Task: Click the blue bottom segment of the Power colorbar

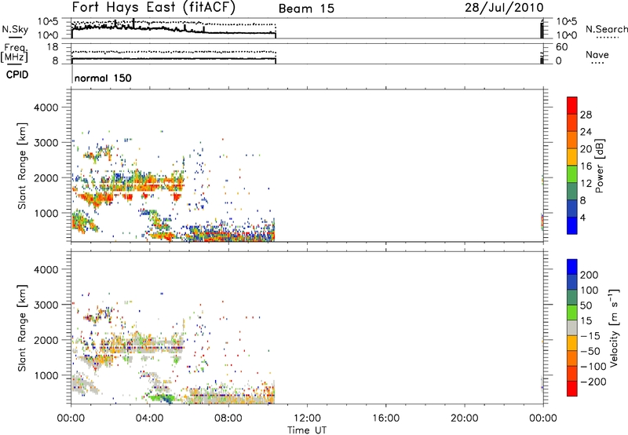Action: 572,225
